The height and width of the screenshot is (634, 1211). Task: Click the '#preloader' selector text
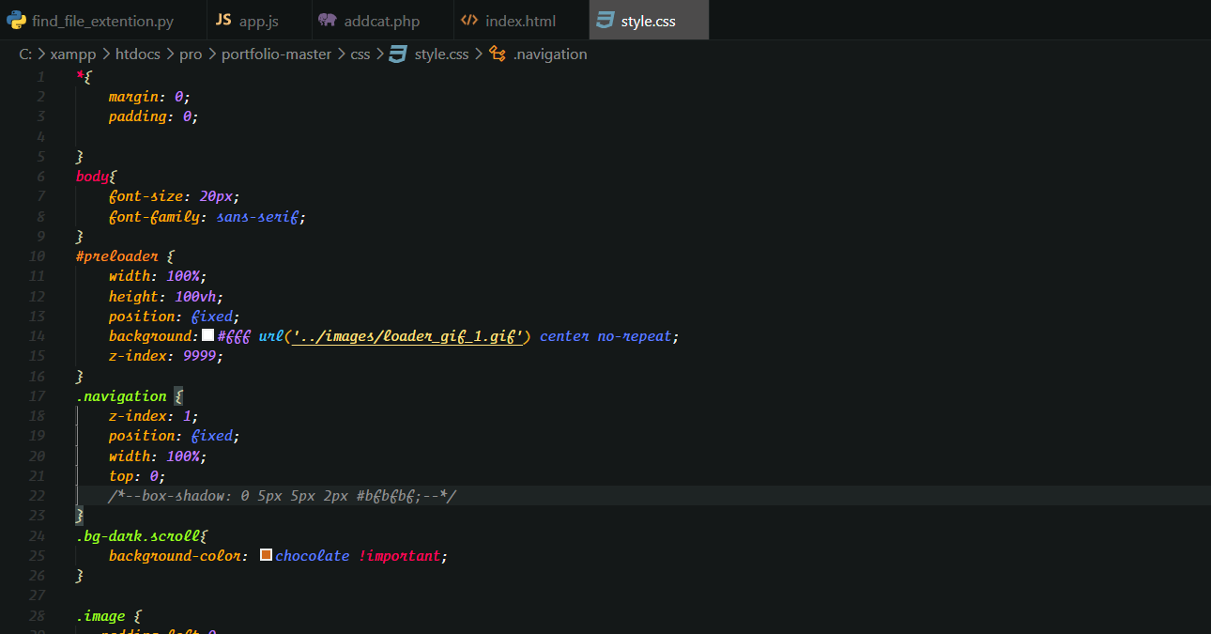pyautogui.click(x=117, y=256)
